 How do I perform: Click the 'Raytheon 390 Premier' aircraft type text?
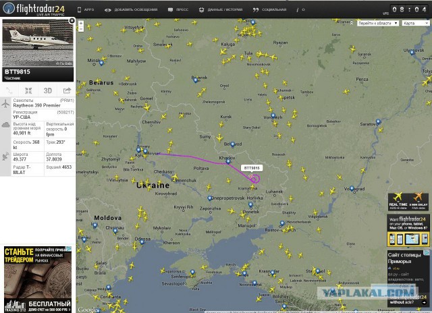[x=36, y=105]
